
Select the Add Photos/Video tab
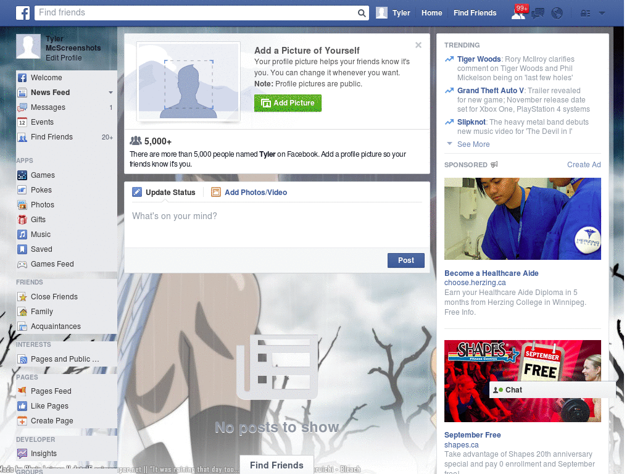click(249, 193)
